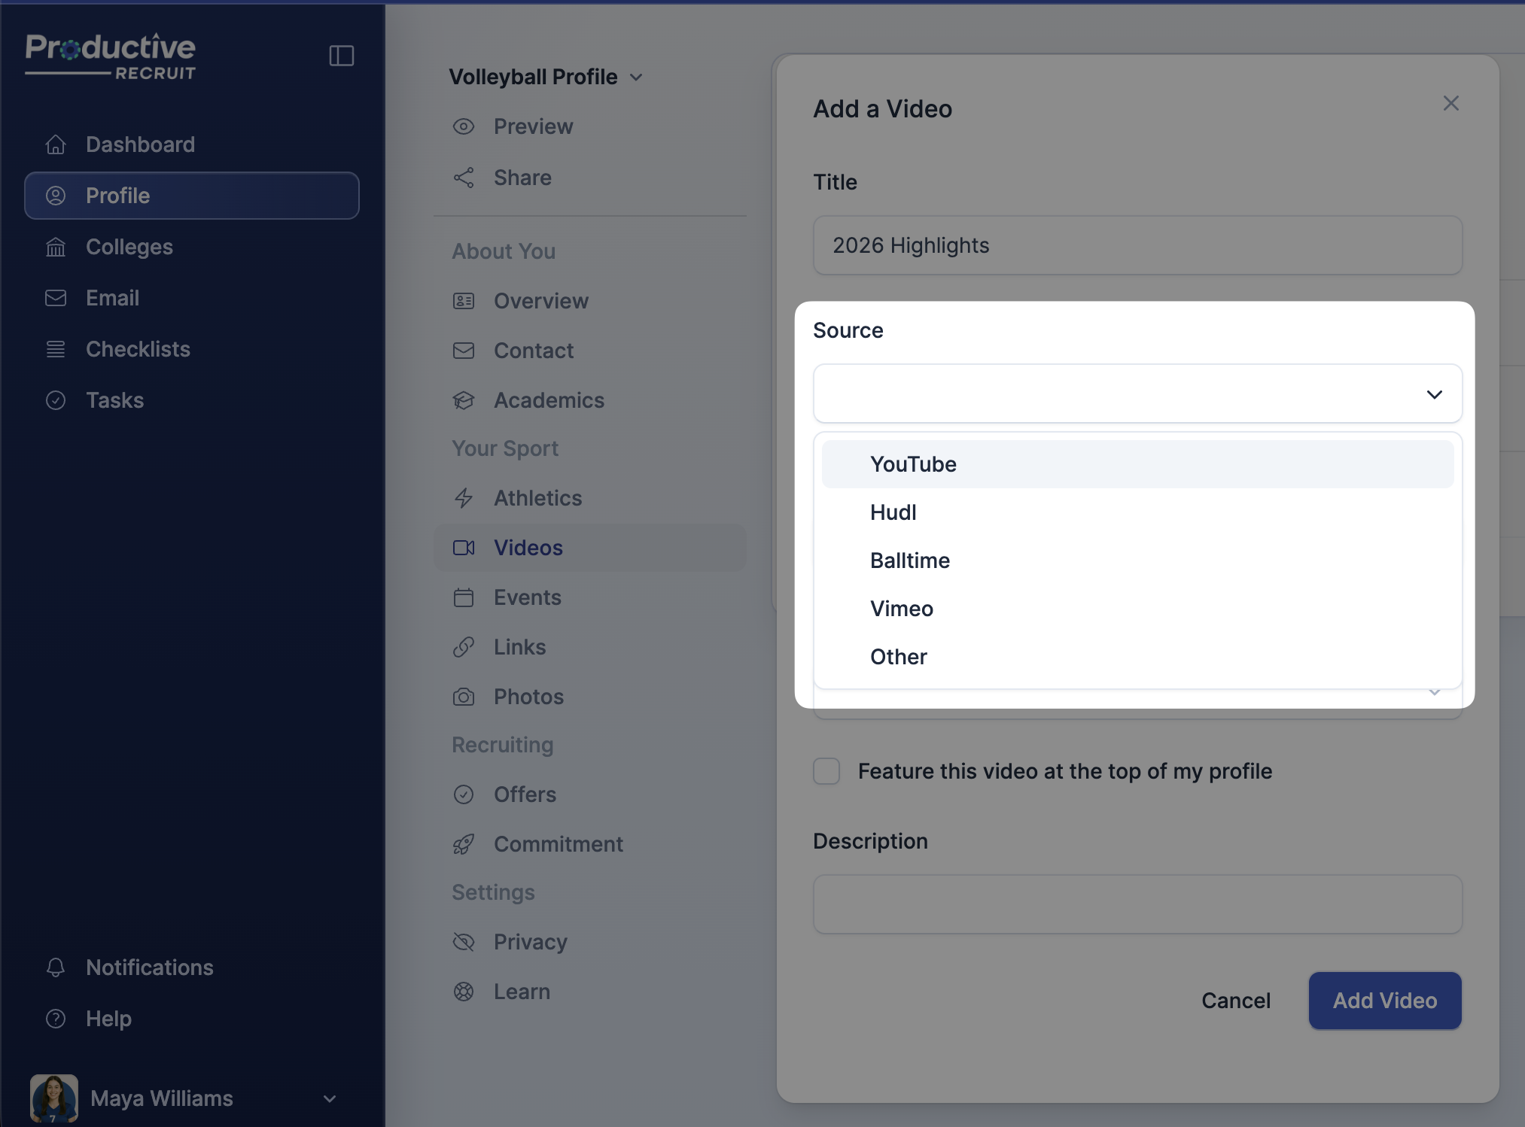Click Cancel in the dialog
Viewport: 1525px width, 1127px height.
click(1235, 1001)
